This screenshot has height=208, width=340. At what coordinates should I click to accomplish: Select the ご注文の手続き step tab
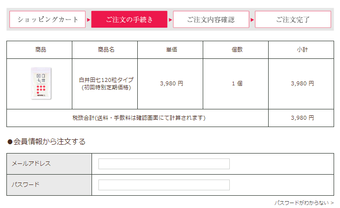(x=129, y=20)
